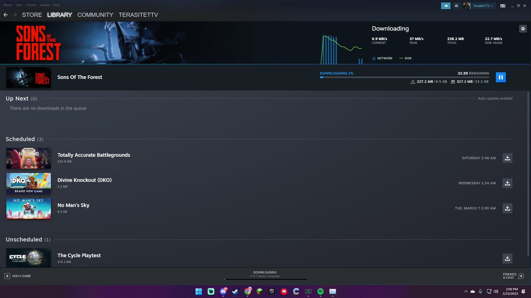The height and width of the screenshot is (298, 531).
Task: Open the notifications bell icon
Action: coord(523,291)
